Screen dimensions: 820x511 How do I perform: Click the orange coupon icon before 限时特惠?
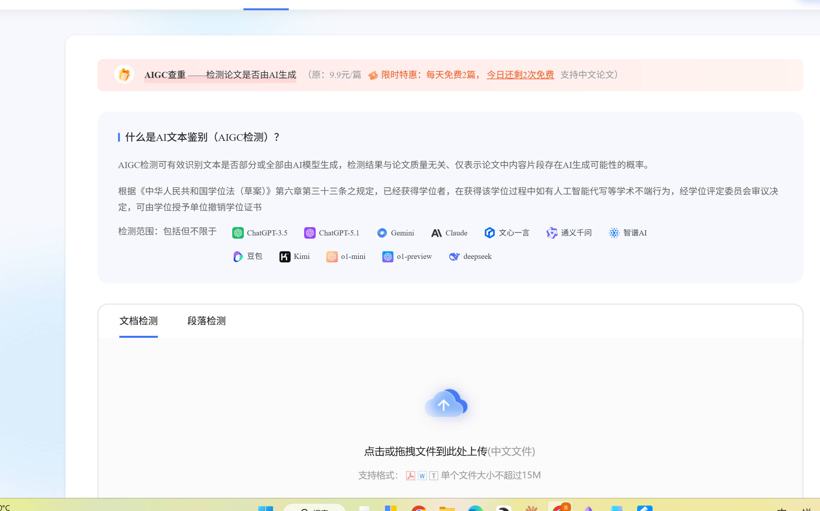tap(373, 75)
